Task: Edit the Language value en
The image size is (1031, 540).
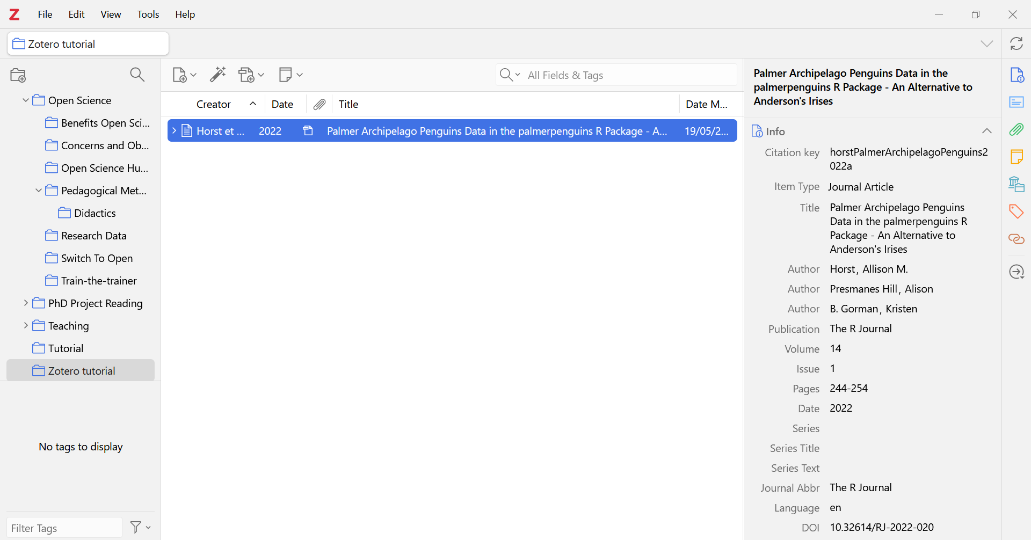Action: pos(836,507)
